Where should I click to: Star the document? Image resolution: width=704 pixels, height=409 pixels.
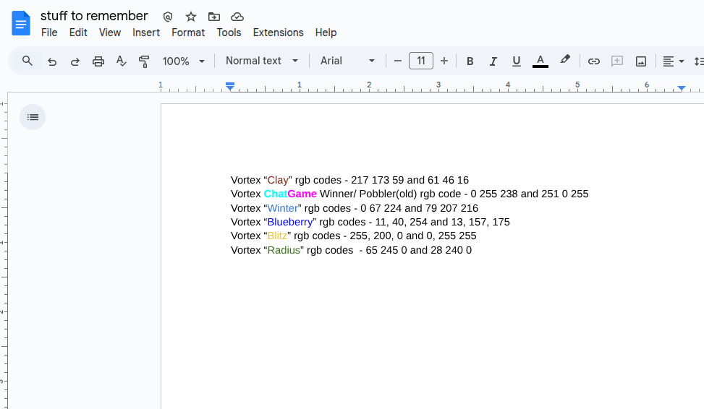[191, 17]
